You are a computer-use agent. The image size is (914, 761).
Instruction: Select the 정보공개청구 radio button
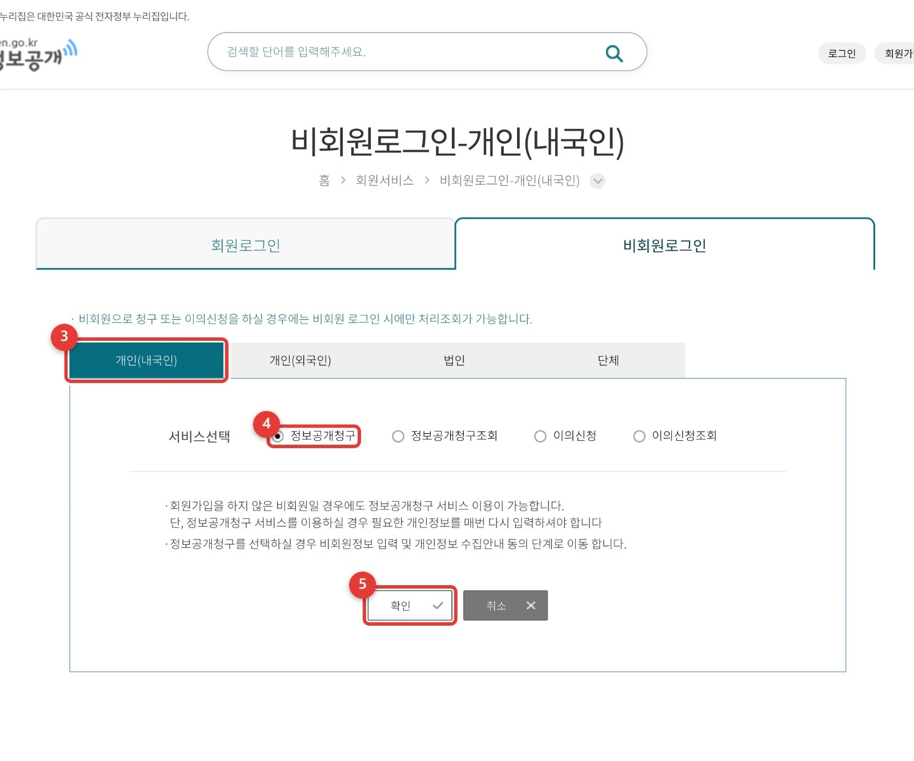point(278,437)
